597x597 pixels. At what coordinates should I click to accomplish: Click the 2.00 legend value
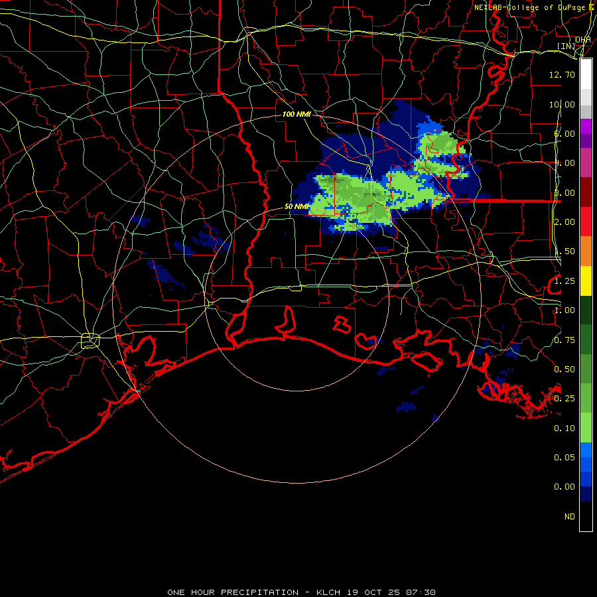[x=564, y=222]
